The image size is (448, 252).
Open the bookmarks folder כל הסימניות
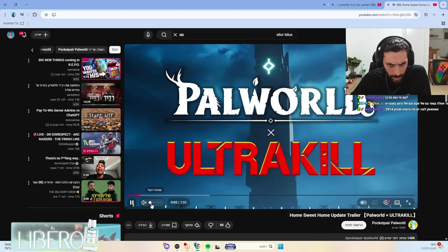pos(14,23)
